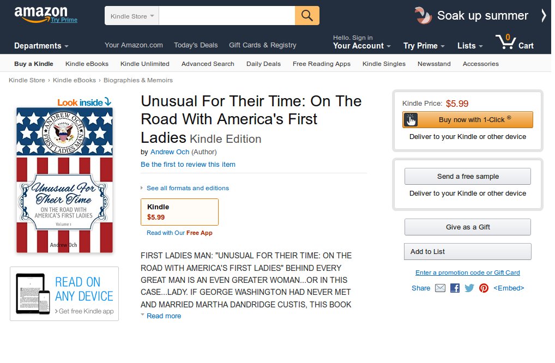Image resolution: width=555 pixels, height=363 pixels.
Task: Click the magnifying glass search button
Action: [x=307, y=15]
